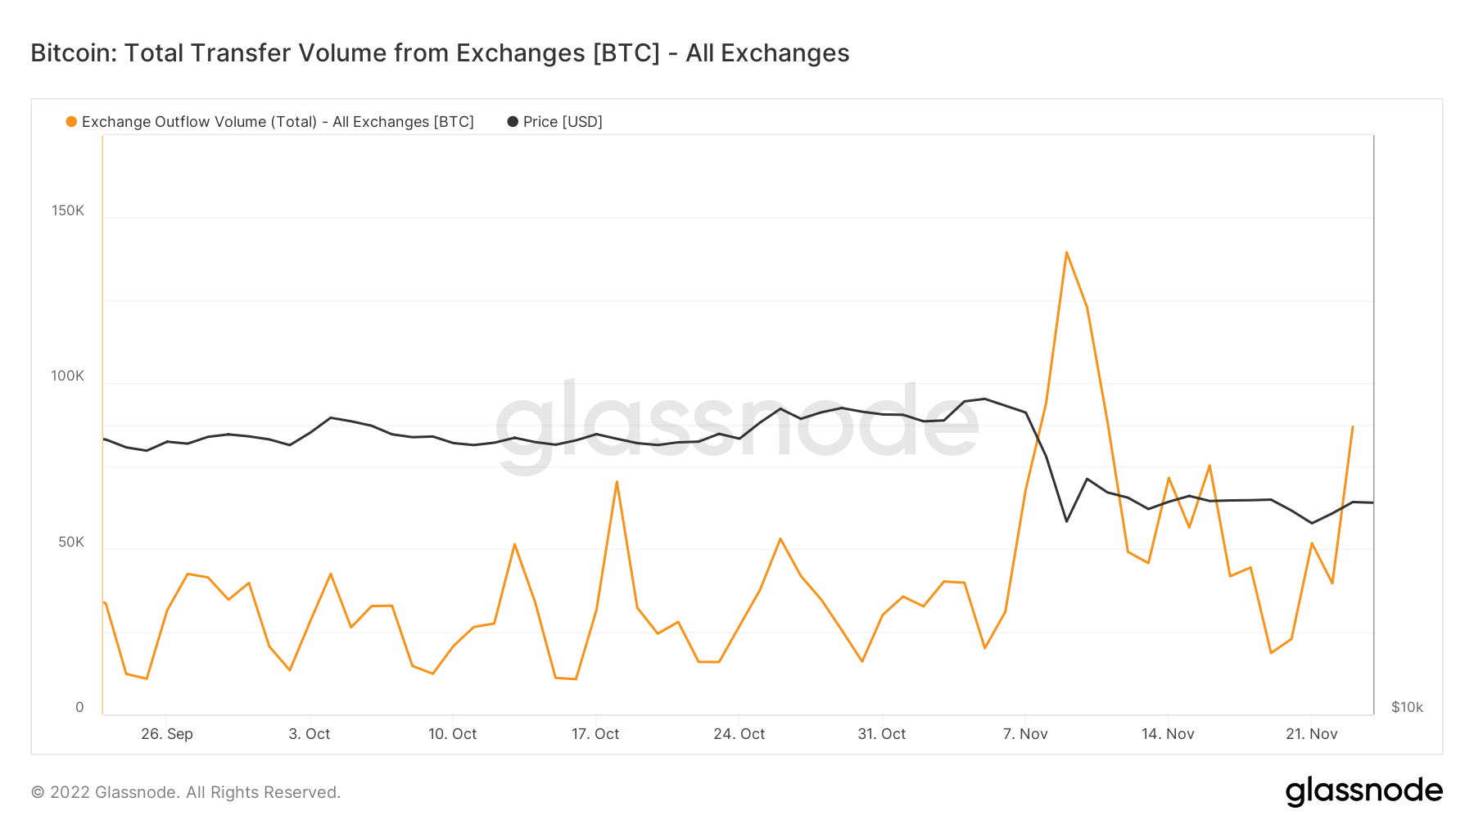Click the 7. Nov x-axis label
The height and width of the screenshot is (829, 1474).
1025,734
